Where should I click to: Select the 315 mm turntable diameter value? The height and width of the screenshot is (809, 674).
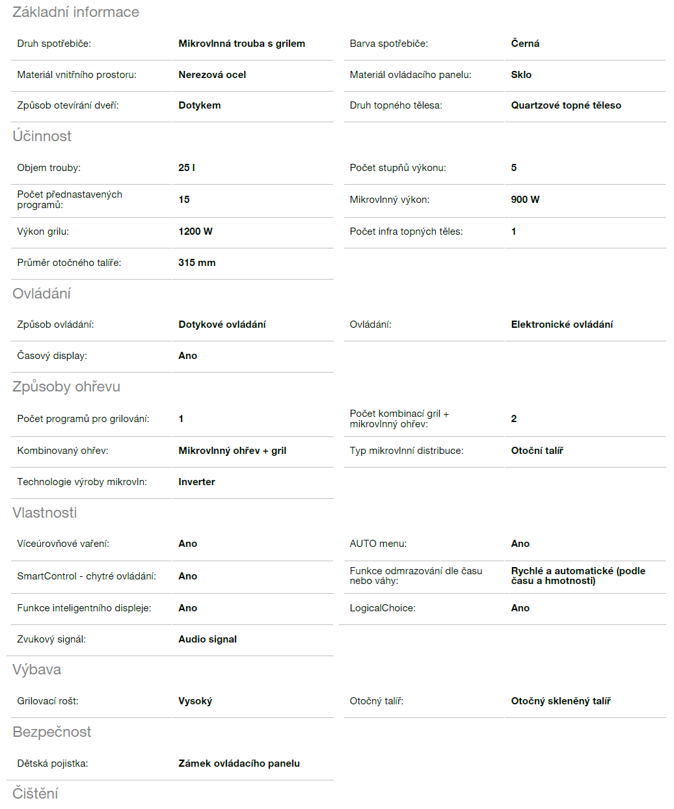(196, 263)
